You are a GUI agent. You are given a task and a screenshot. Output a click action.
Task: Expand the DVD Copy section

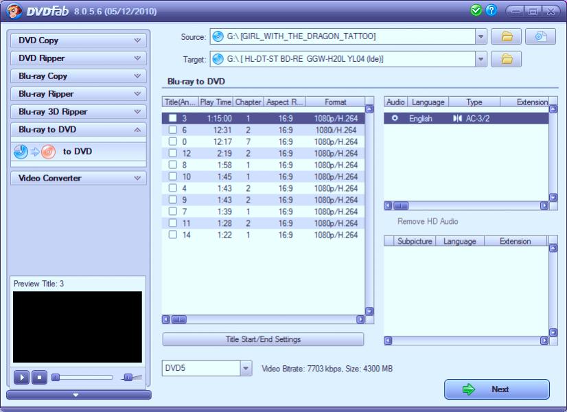pyautogui.click(x=78, y=40)
